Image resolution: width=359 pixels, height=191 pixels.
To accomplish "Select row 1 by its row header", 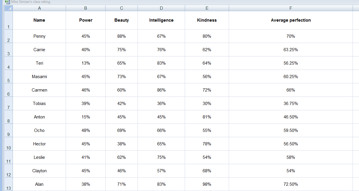I will (8, 20).
